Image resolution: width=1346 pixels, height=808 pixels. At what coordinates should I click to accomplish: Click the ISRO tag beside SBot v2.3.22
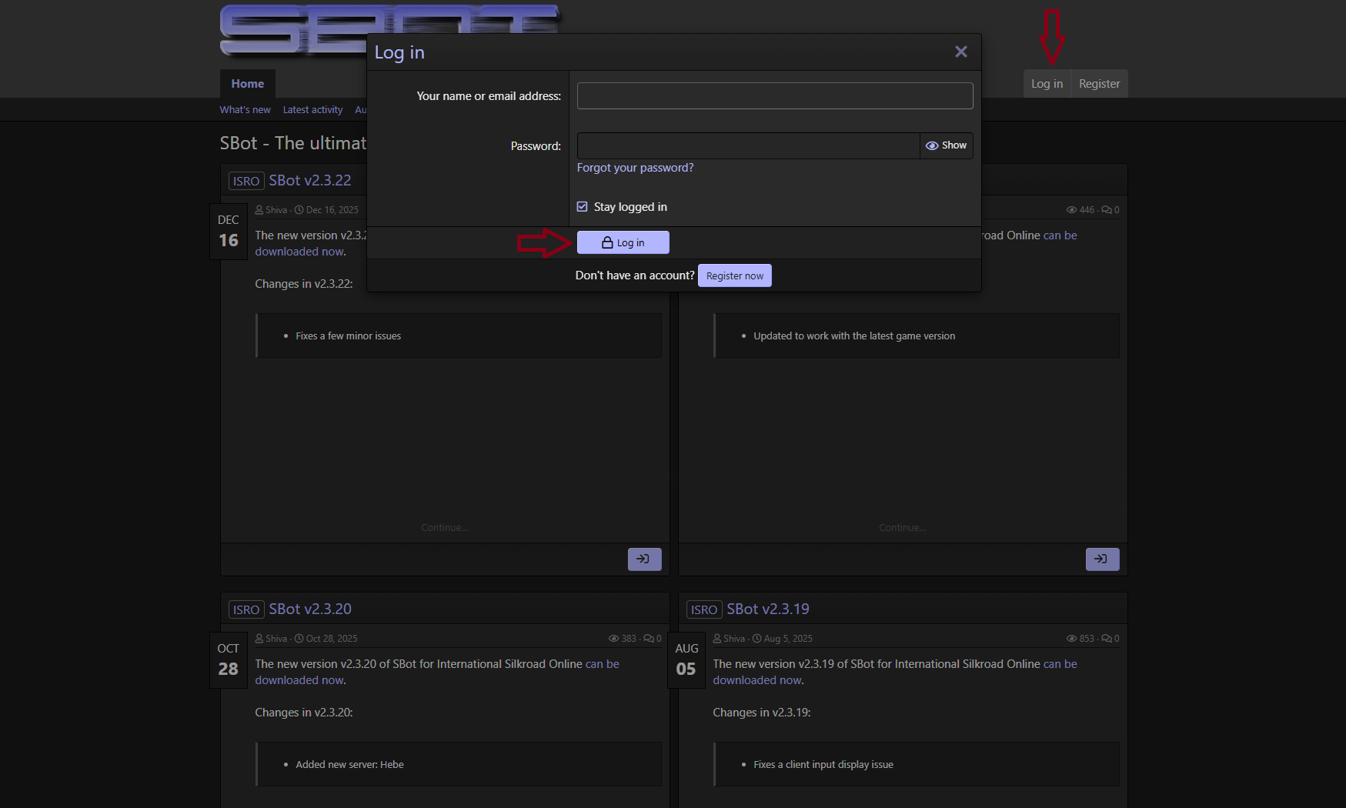tap(246, 181)
